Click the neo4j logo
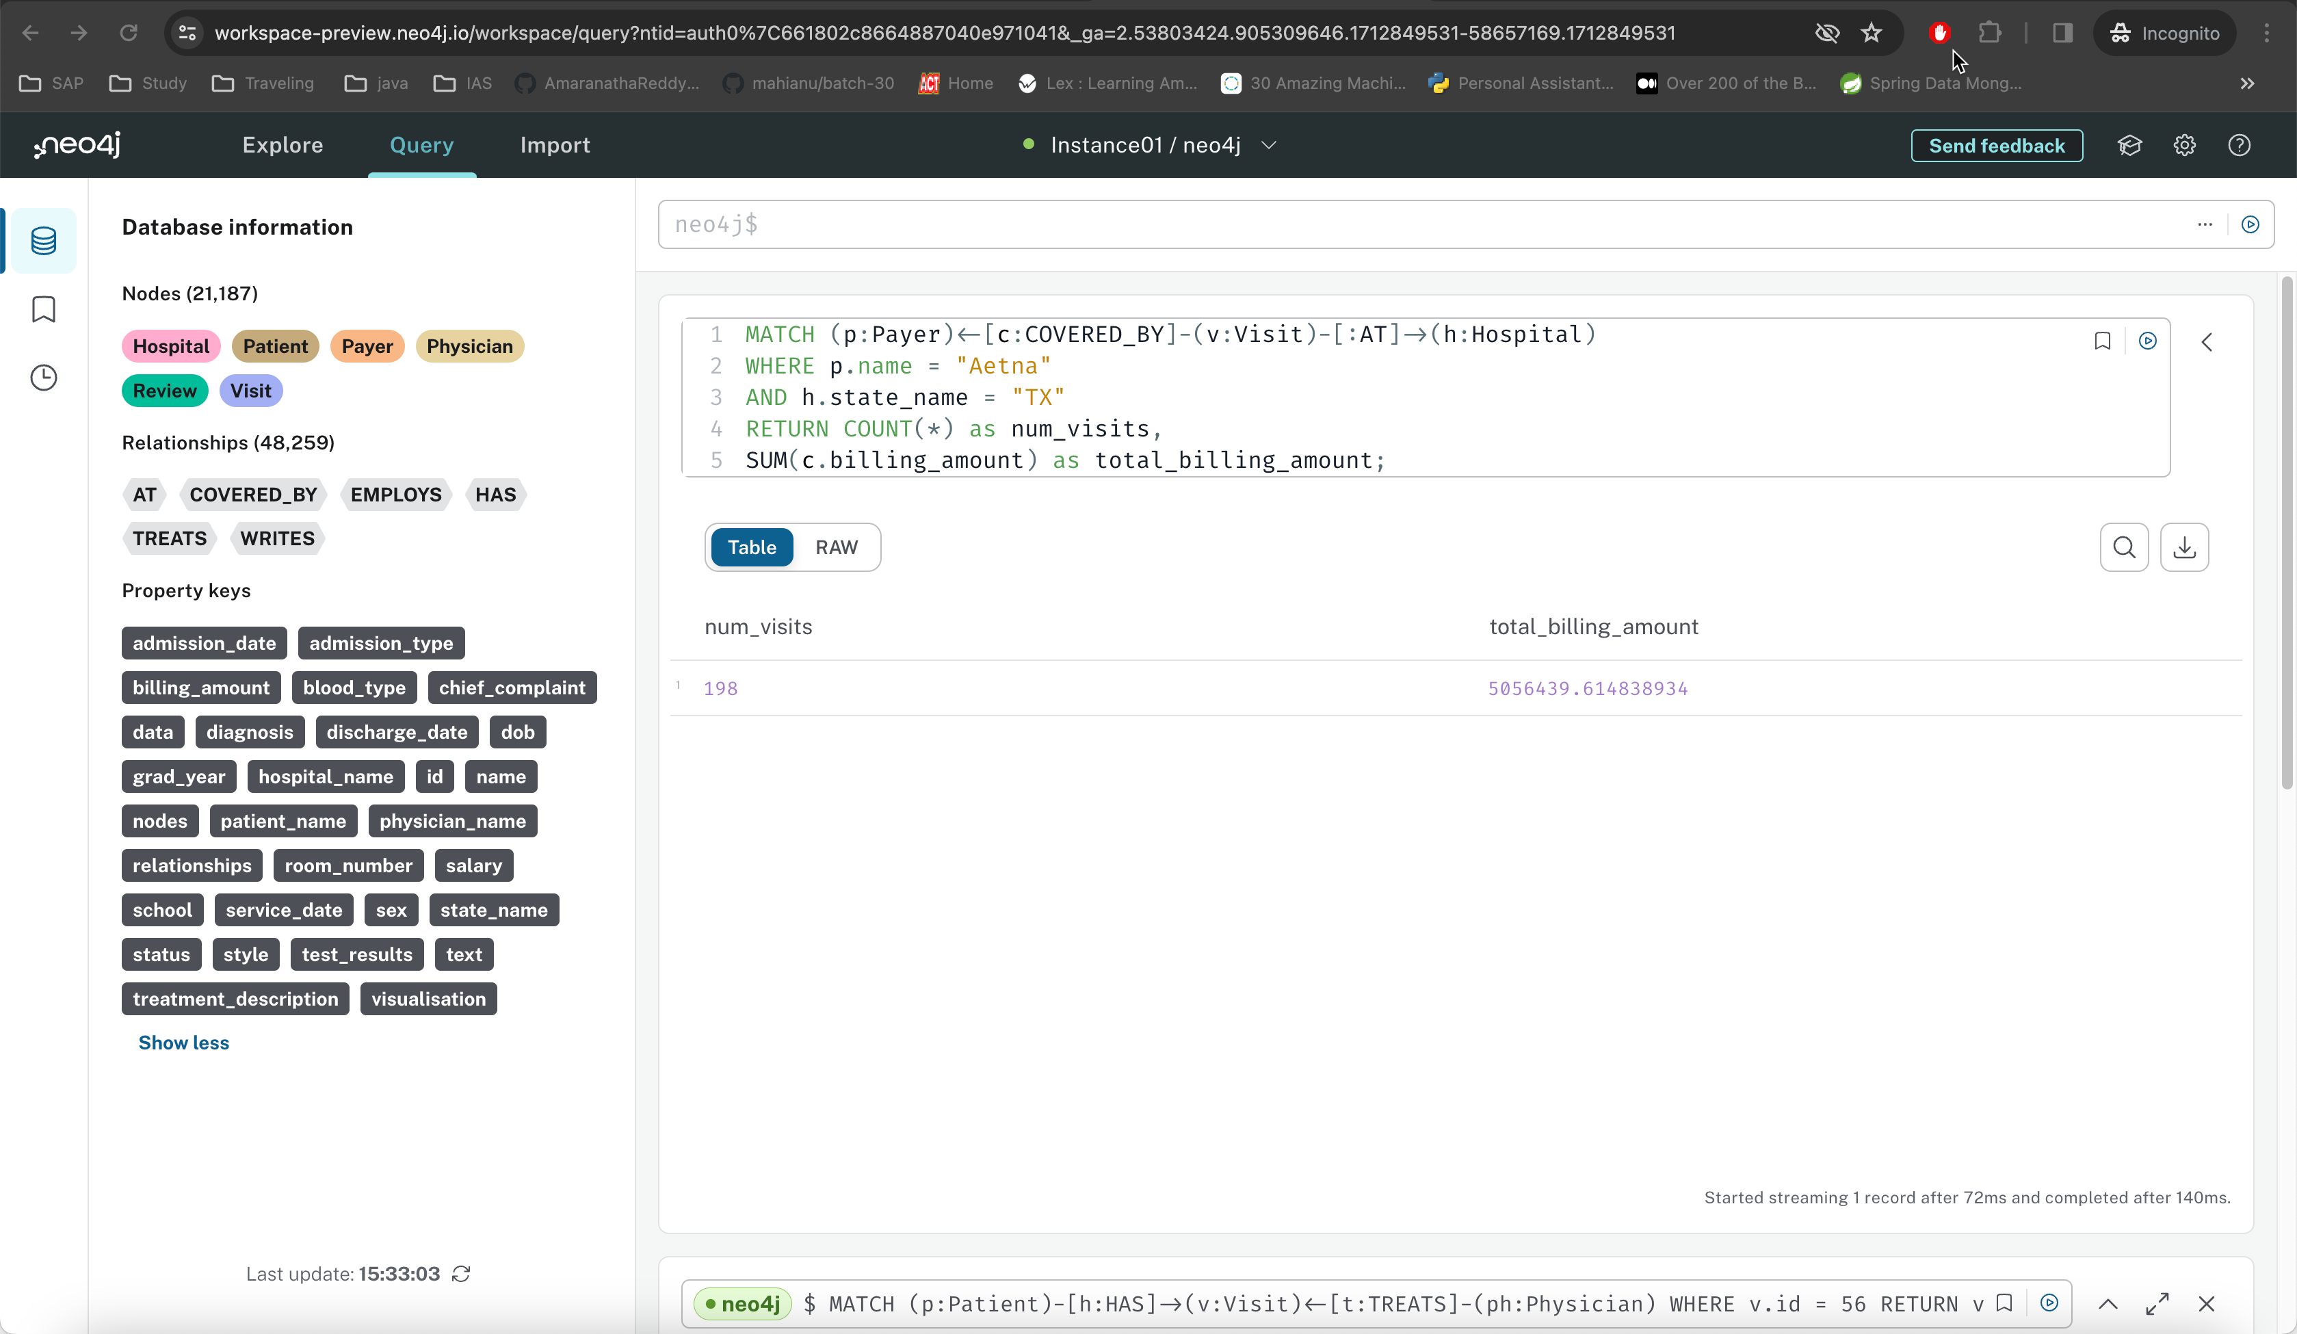This screenshot has height=1334, width=2297. [x=77, y=145]
